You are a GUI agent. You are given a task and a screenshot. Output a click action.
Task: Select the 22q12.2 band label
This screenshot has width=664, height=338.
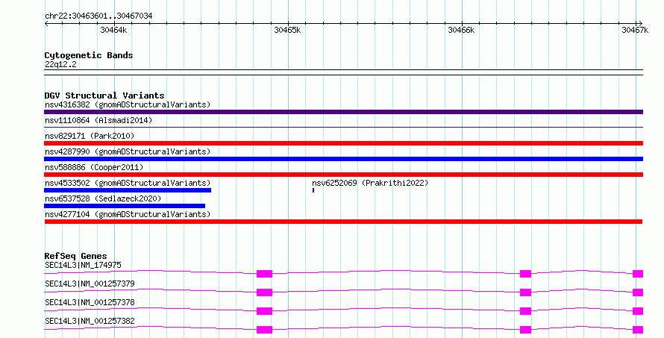point(60,64)
